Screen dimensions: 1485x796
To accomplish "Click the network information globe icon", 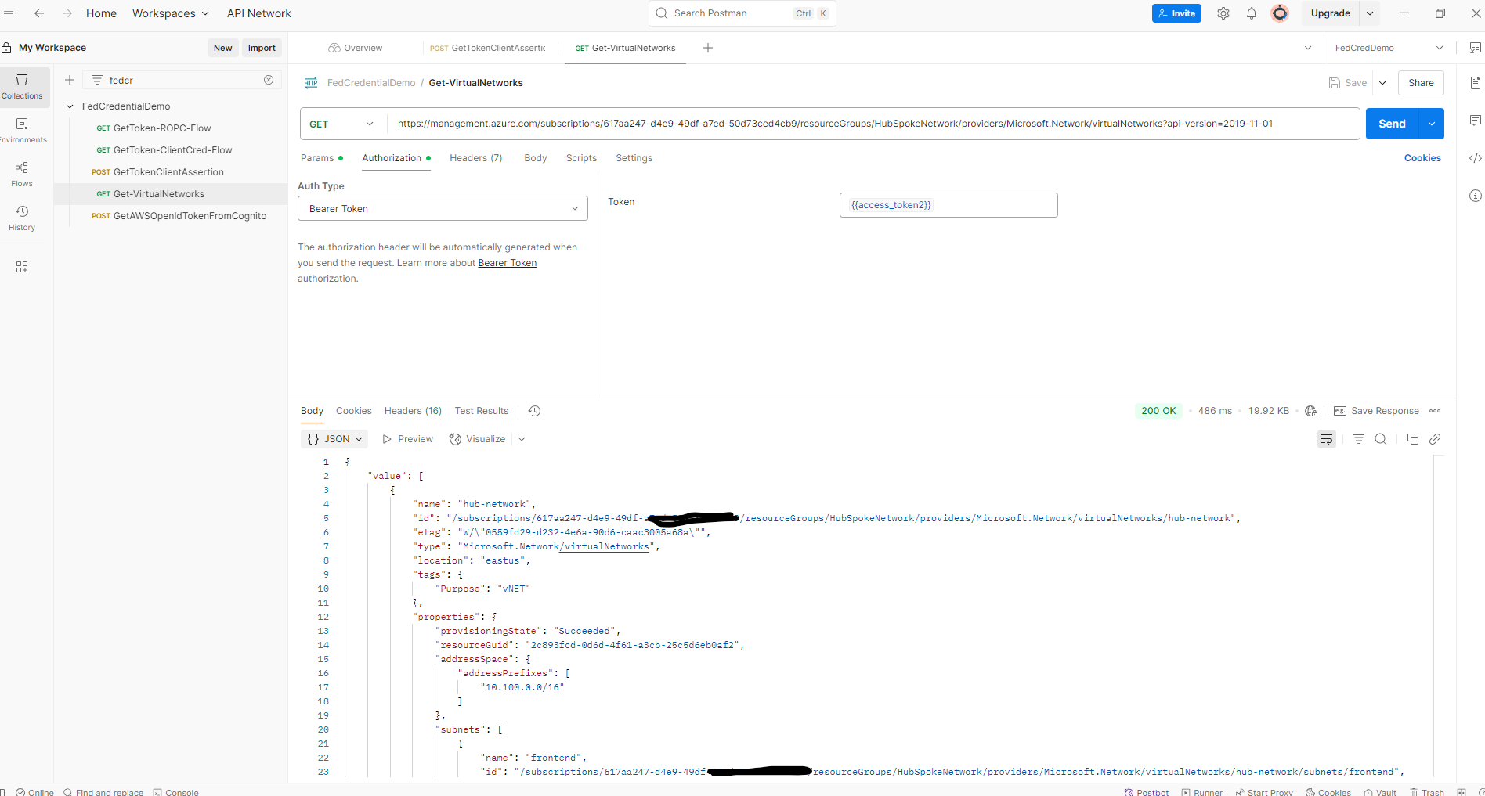I will click(1311, 411).
